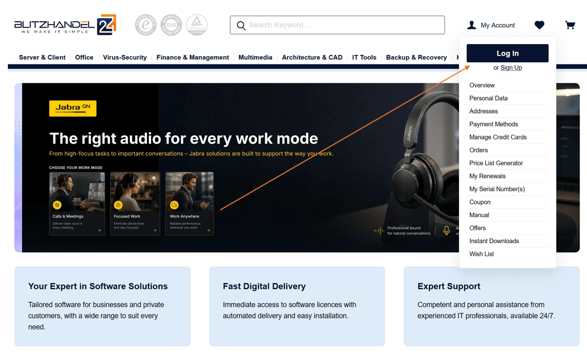The width and height of the screenshot is (587, 357).
Task: Open the Virus-Security menu
Action: click(x=125, y=57)
